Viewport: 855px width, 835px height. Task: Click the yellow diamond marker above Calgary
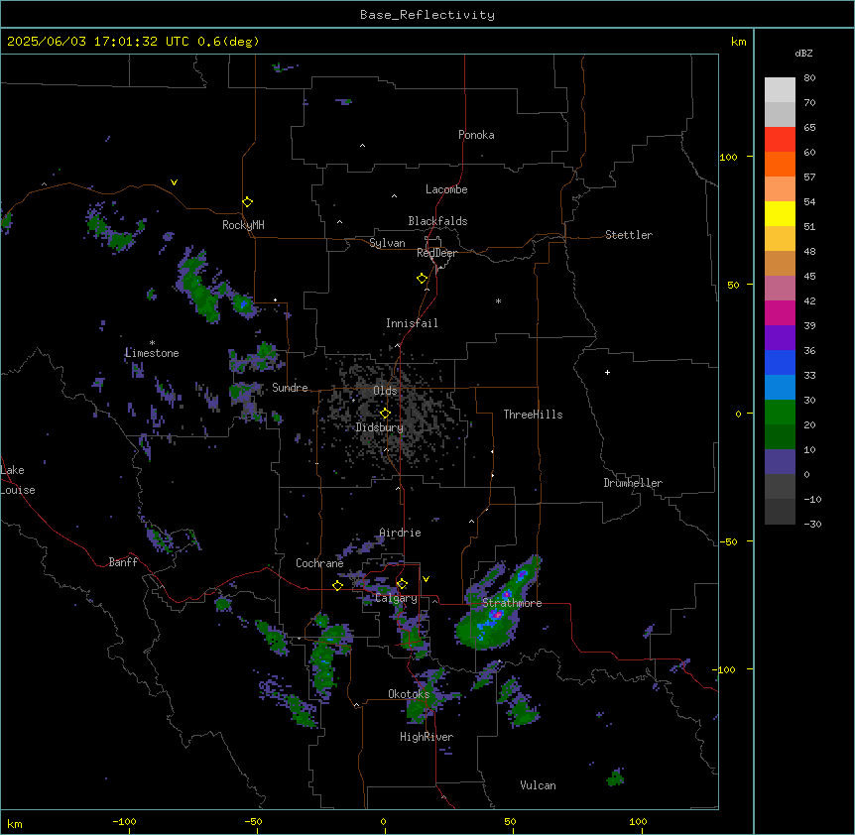[x=402, y=584]
